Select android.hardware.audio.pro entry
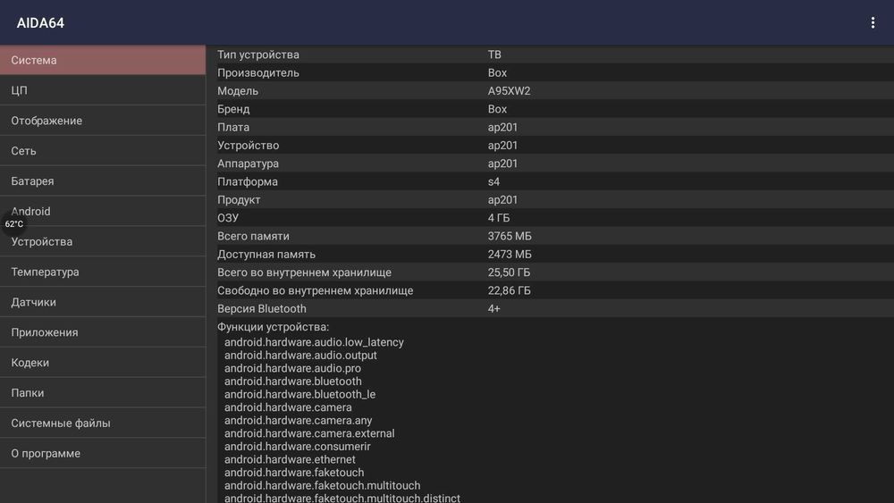The width and height of the screenshot is (894, 503). tap(292, 368)
